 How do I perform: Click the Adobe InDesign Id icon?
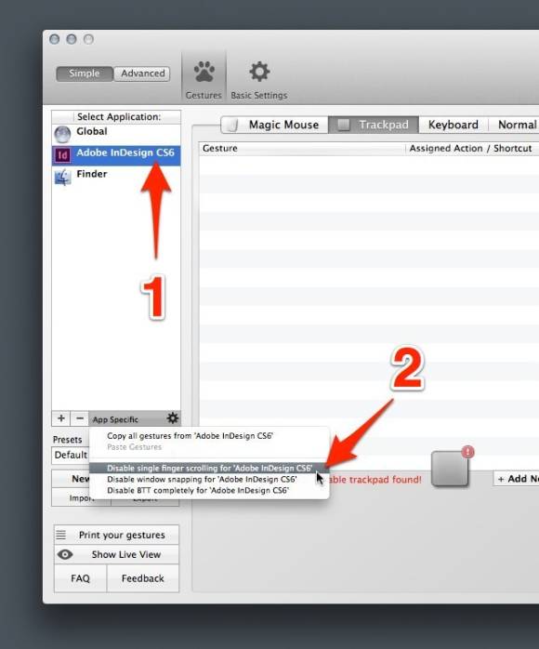click(x=62, y=155)
